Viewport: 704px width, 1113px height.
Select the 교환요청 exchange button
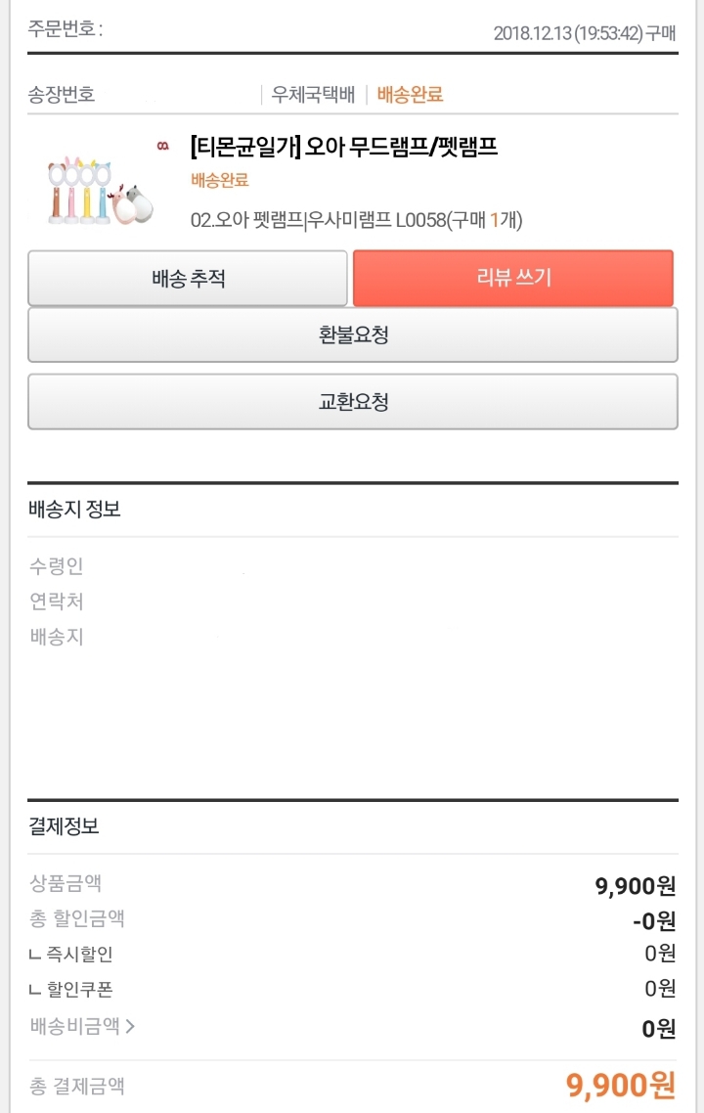click(x=353, y=402)
